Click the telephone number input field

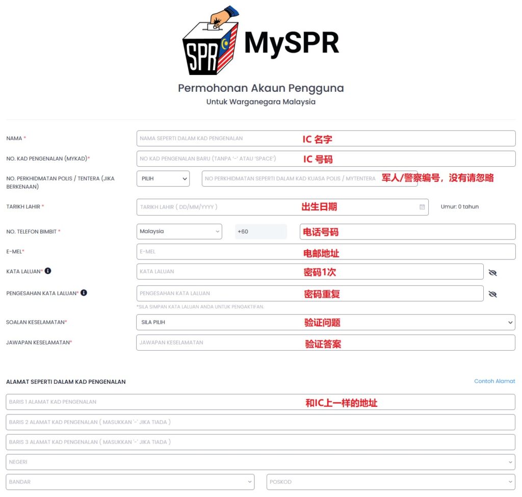(x=407, y=232)
